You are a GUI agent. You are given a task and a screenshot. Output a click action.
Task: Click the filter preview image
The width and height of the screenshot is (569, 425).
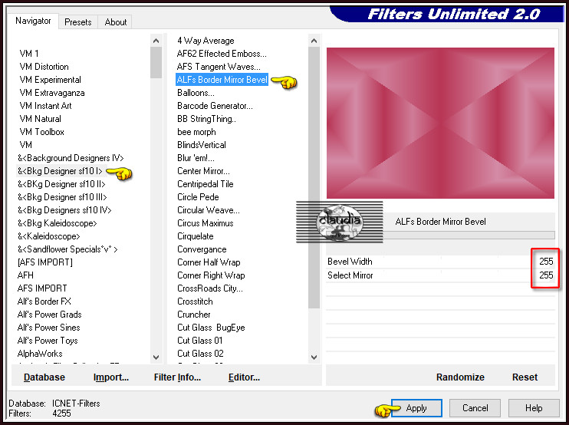pyautogui.click(x=440, y=123)
